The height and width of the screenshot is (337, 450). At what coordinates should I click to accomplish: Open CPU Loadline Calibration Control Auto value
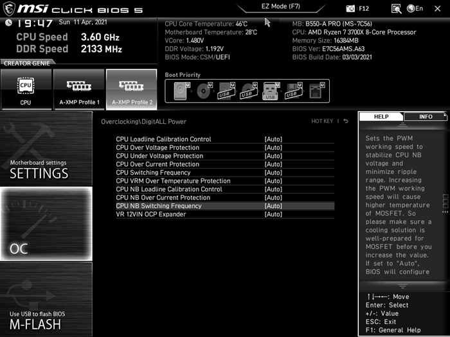(x=273, y=139)
